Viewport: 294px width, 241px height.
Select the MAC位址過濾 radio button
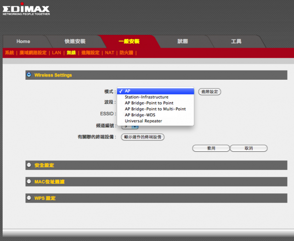[x=29, y=181]
